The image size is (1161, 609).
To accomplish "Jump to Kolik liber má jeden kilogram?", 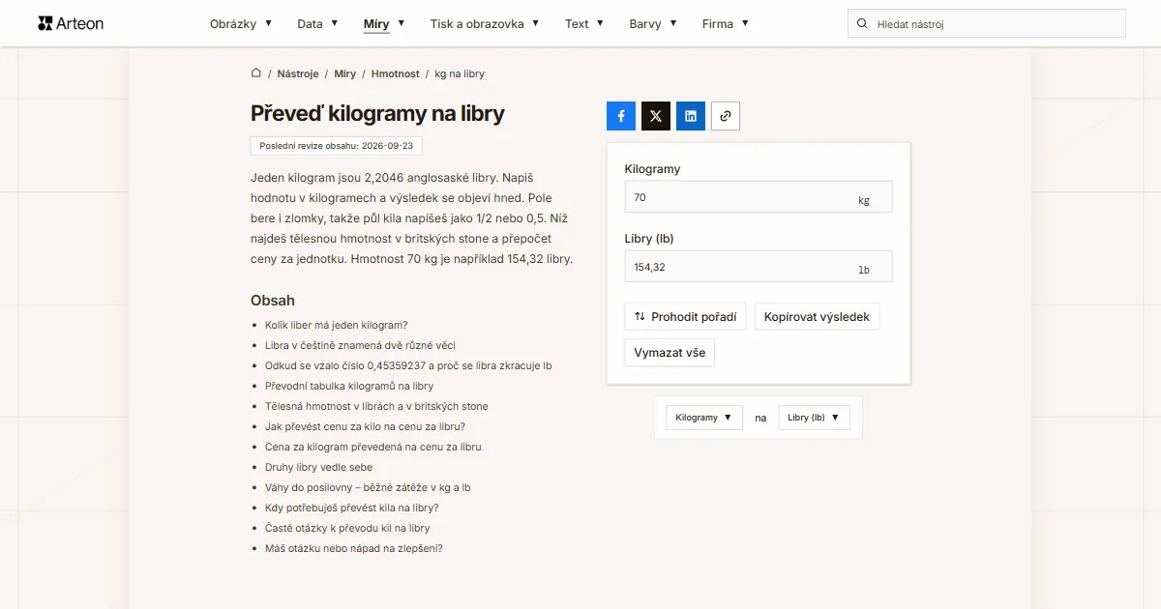I will [x=337, y=325].
